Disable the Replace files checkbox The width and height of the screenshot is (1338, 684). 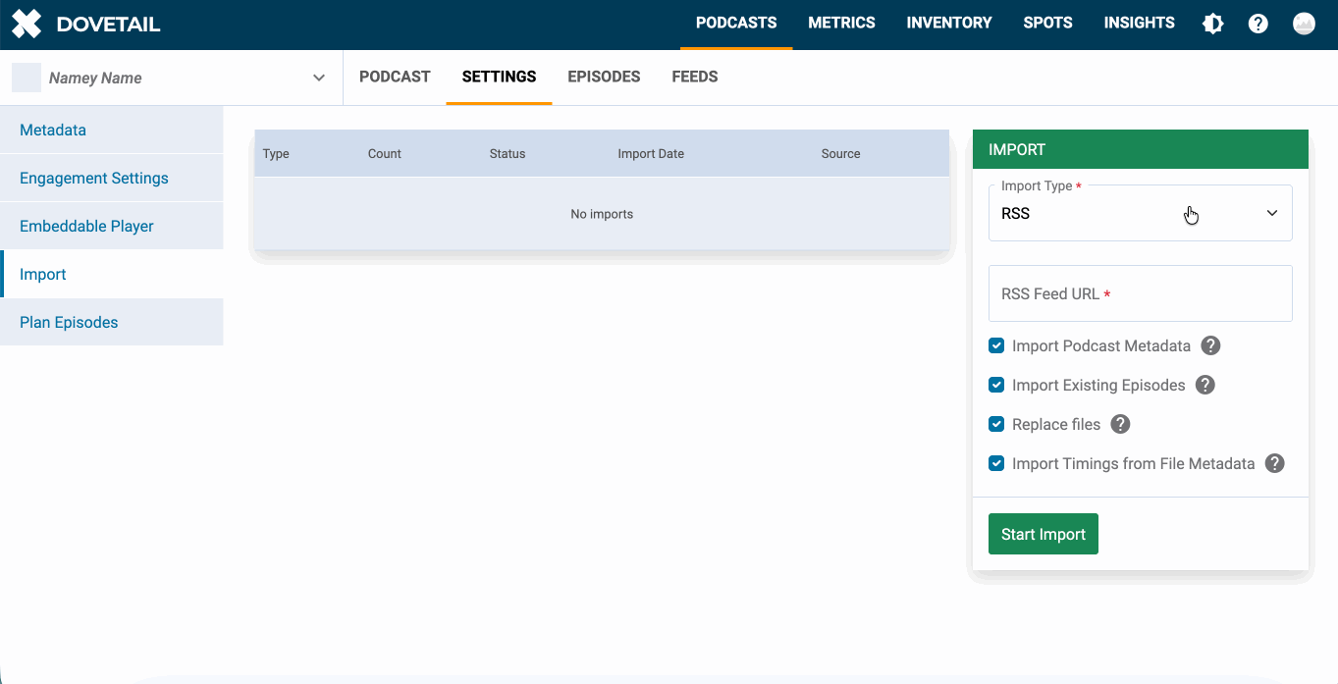(x=996, y=424)
